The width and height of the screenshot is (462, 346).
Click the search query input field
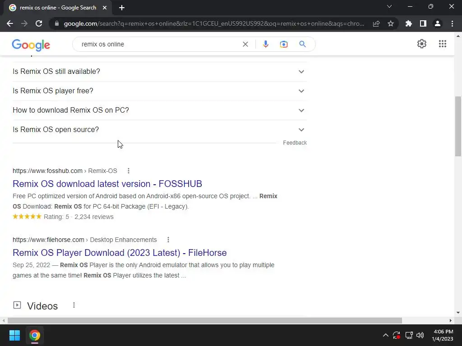pyautogui.click(x=159, y=44)
